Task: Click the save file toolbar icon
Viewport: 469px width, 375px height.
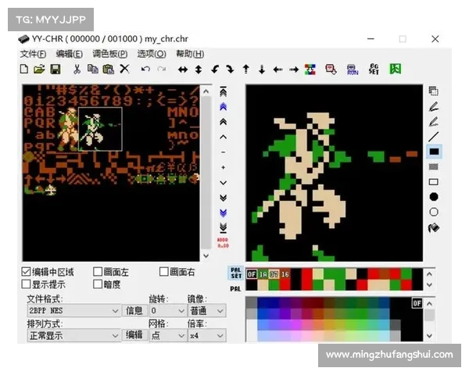Action: click(55, 70)
